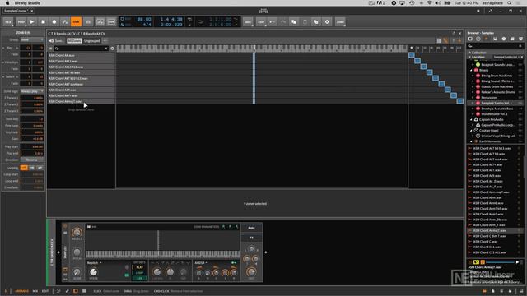The width and height of the screenshot is (527, 296).
Task: Open the macOS Apple menu
Action: point(7,3)
